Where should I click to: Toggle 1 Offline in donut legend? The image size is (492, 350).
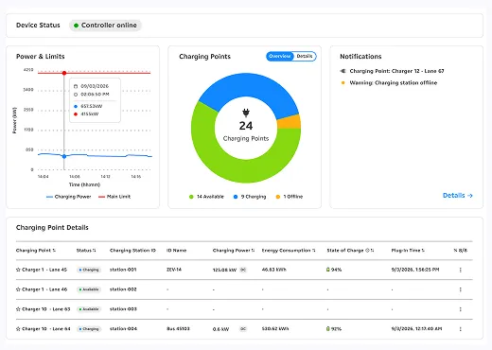tap(290, 197)
